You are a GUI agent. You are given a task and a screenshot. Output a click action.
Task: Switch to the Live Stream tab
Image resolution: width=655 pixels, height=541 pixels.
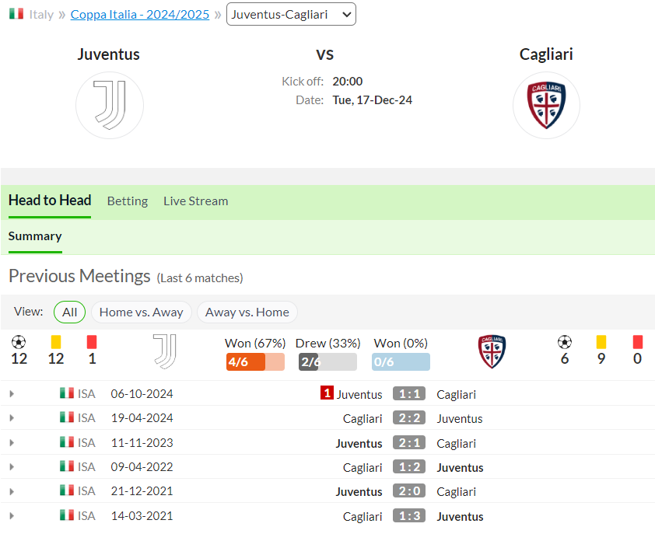[195, 201]
